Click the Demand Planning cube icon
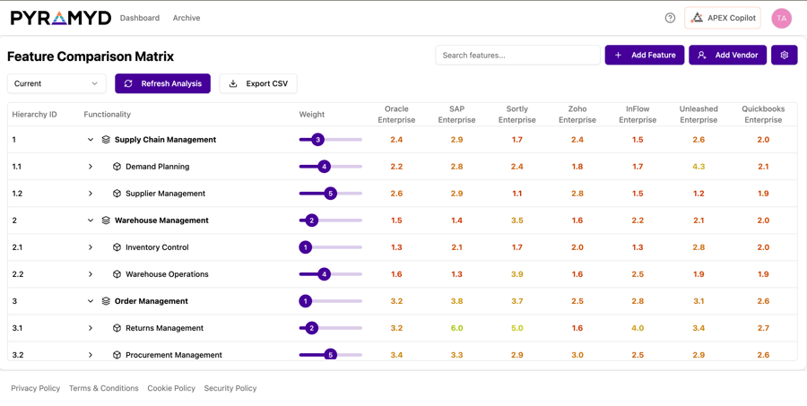807x406 pixels. pos(117,167)
